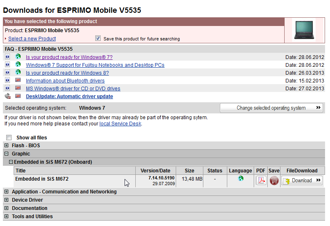The image size is (330, 226).
Task: Click language globe icon in SiS M672 row
Action: point(240,179)
